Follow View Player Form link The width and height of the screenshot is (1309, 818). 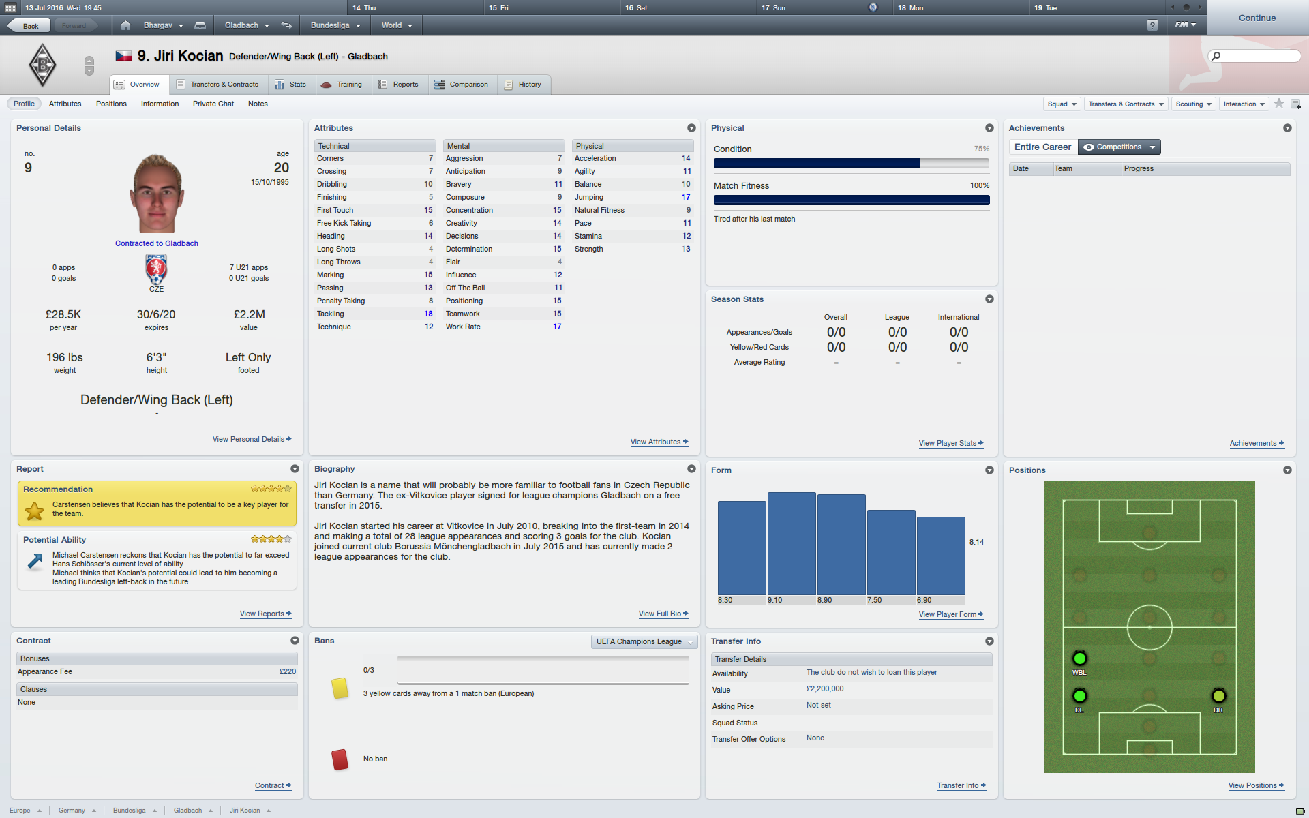[x=950, y=614]
